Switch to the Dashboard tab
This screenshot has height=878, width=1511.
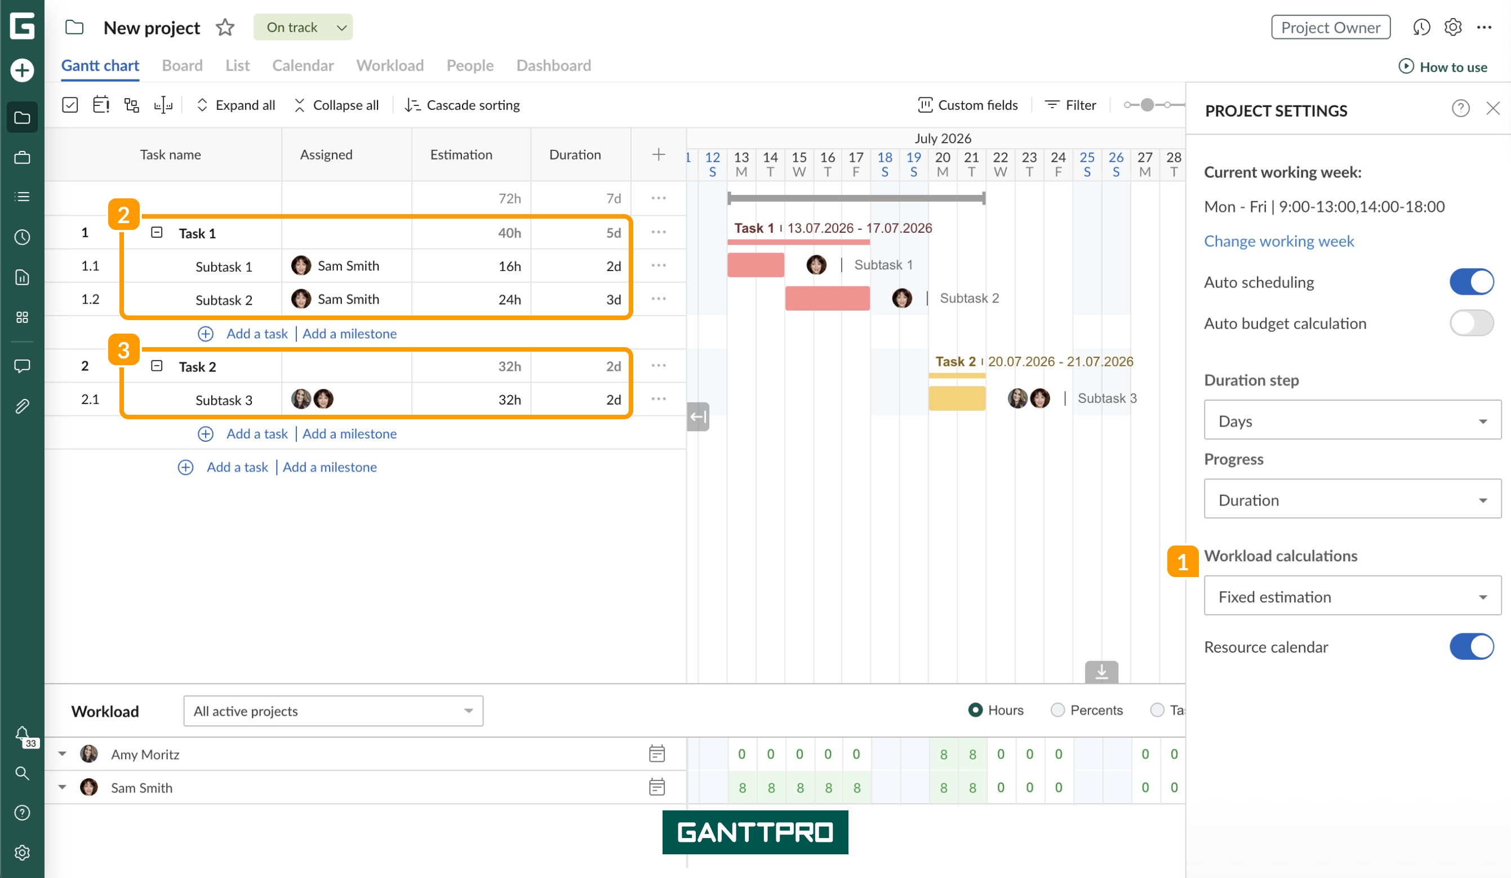pos(553,65)
